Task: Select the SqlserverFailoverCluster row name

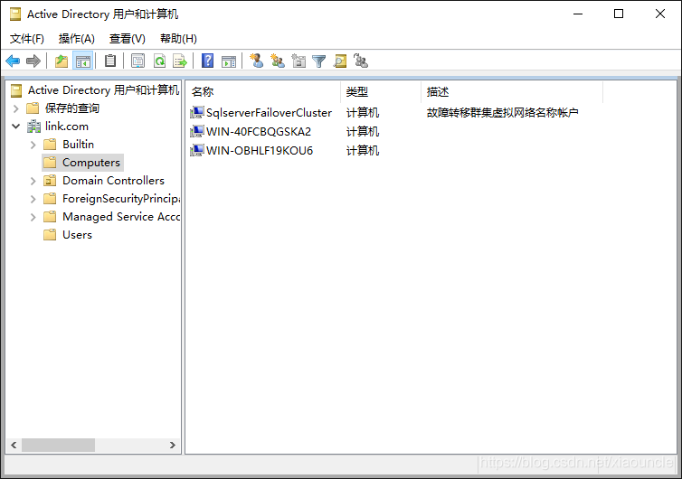Action: (269, 113)
